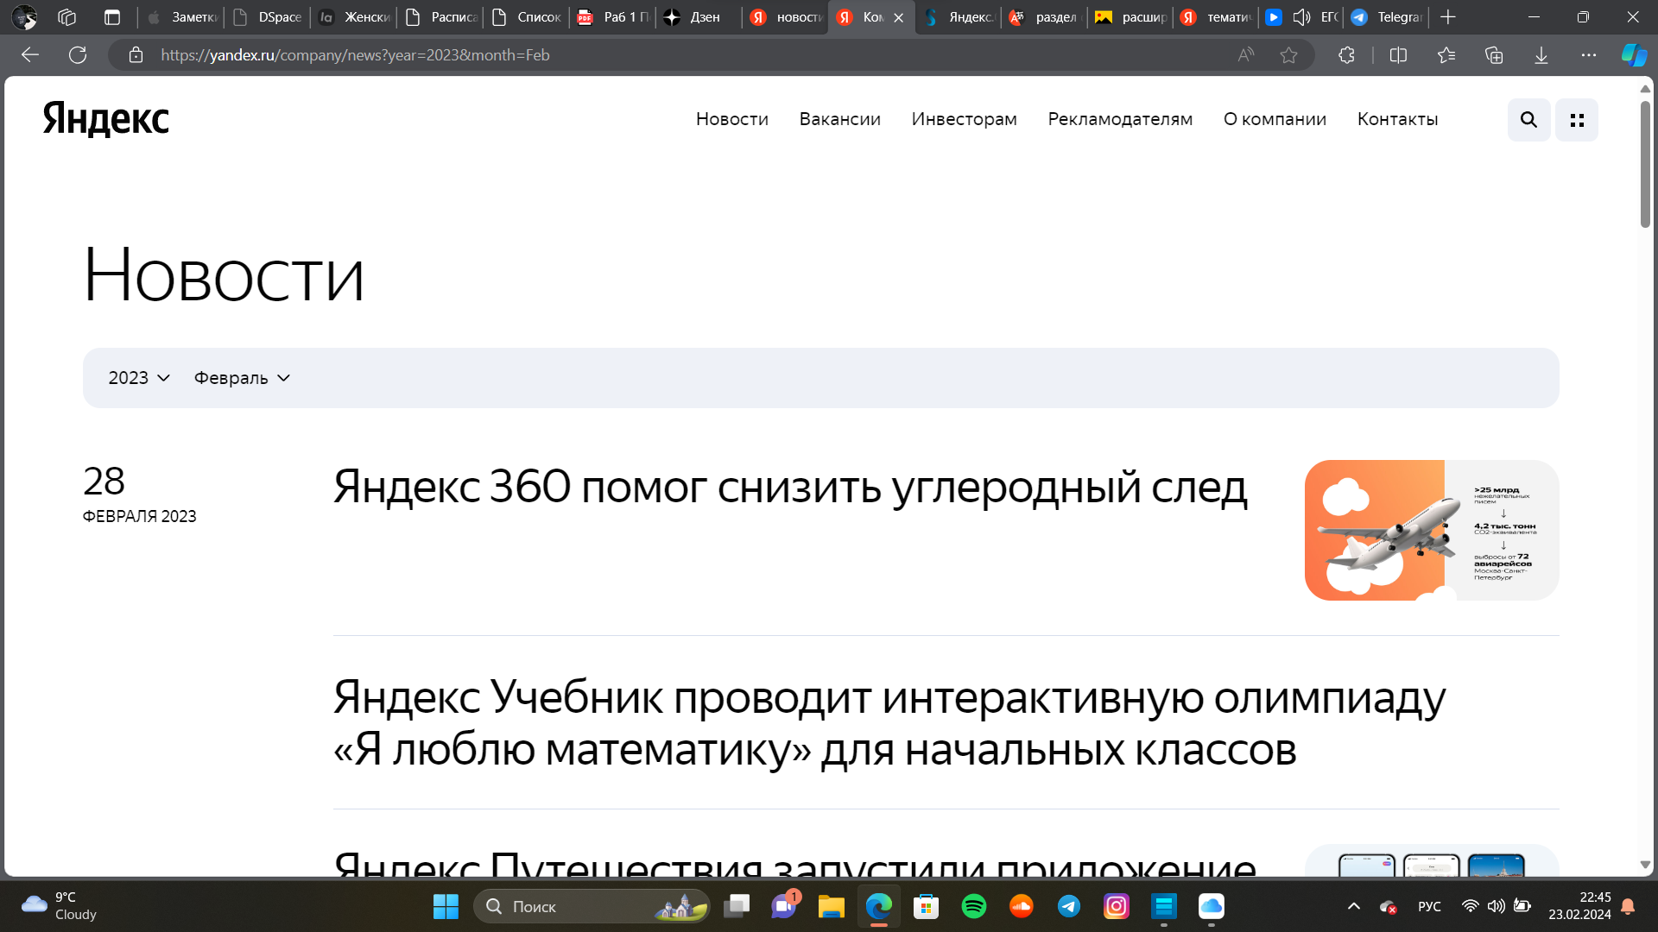Image resolution: width=1658 pixels, height=932 pixels.
Task: Open О компании in the site menu
Action: 1275,119
